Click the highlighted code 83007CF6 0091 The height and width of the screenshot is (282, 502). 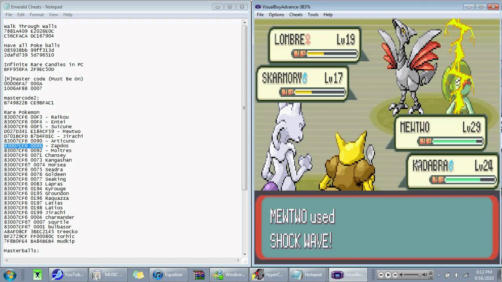click(23, 146)
